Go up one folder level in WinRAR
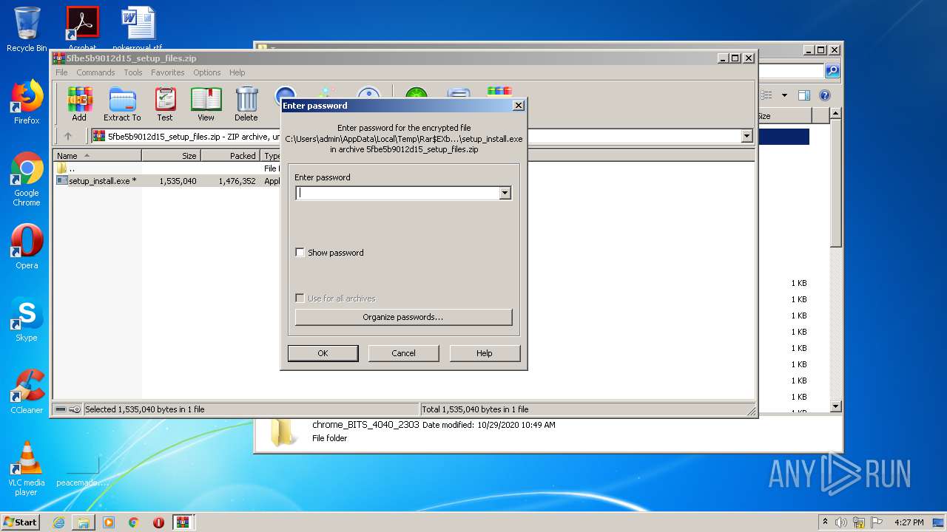Screen dimensions: 947x532 click(68, 136)
